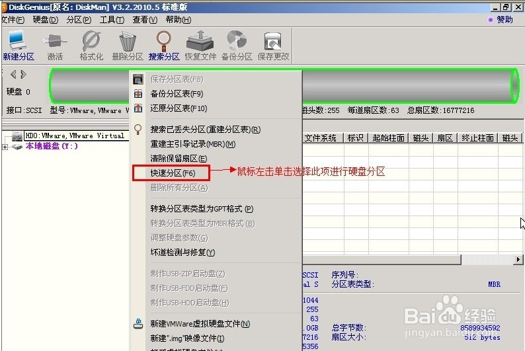Click the 总扇区数:16777216 text
This screenshot has height=351, width=525.
(x=440, y=110)
